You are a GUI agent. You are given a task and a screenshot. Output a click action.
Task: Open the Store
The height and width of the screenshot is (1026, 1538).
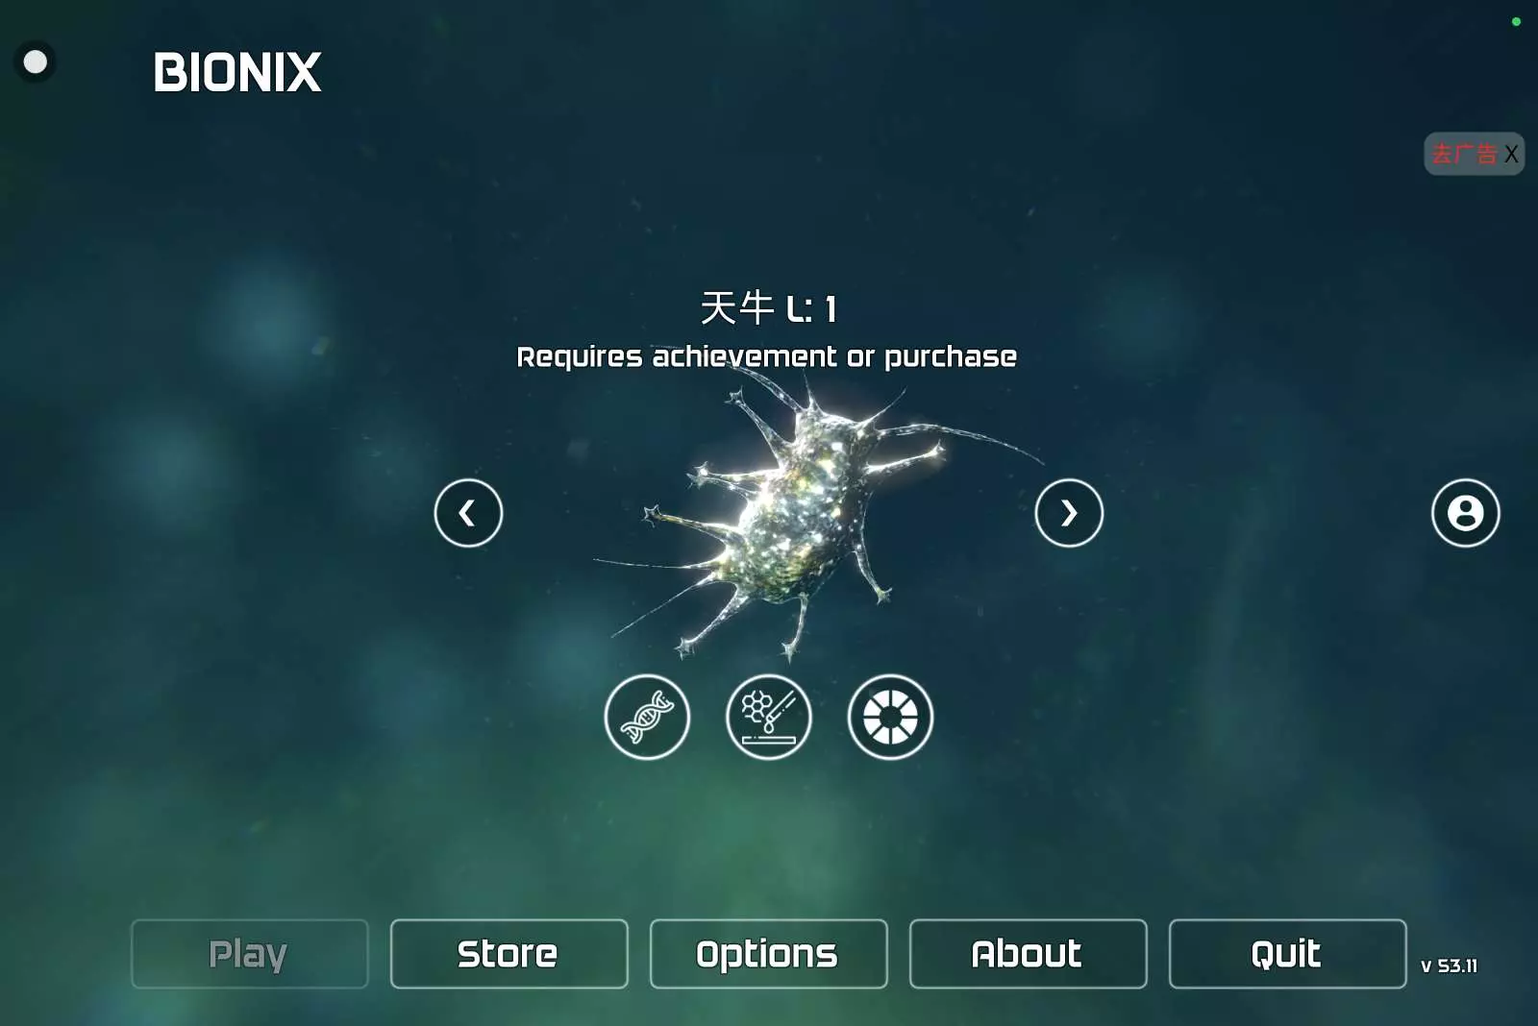[509, 954]
